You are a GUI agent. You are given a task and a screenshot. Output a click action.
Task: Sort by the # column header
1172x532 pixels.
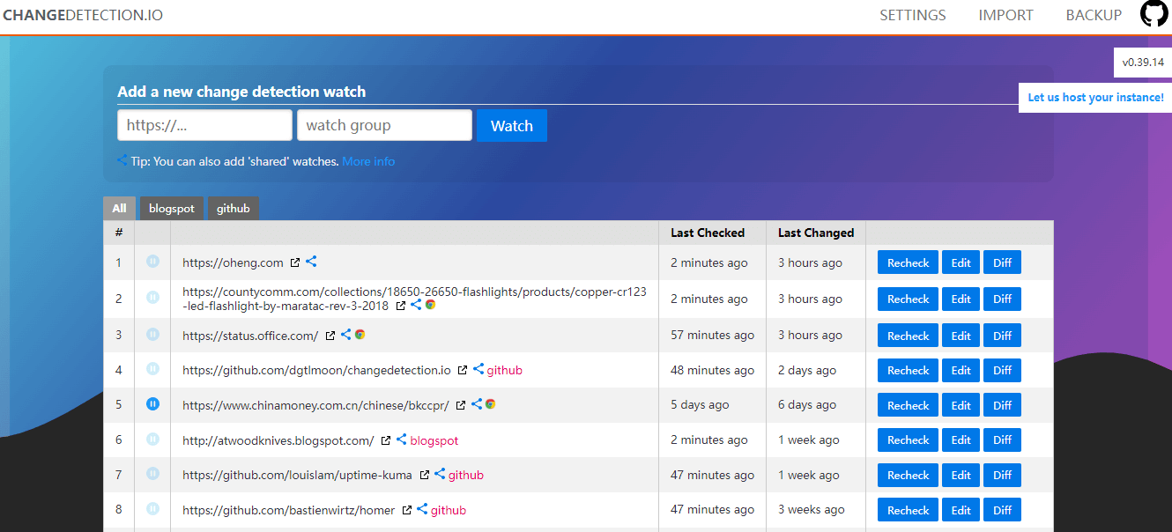(x=119, y=233)
